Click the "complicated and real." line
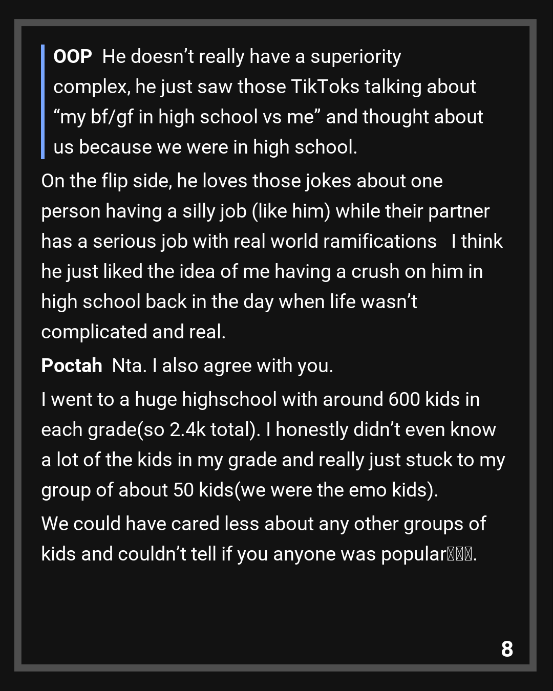 pyautogui.click(x=133, y=332)
